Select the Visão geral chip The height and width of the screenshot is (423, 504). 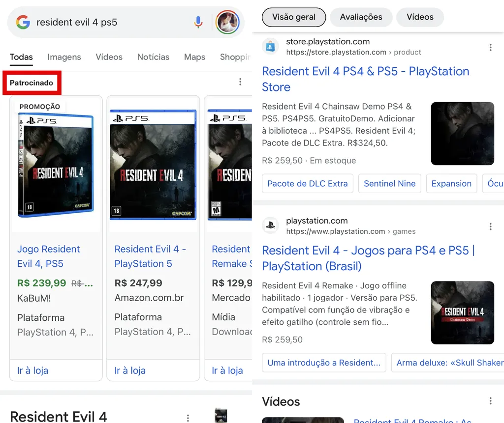(294, 17)
